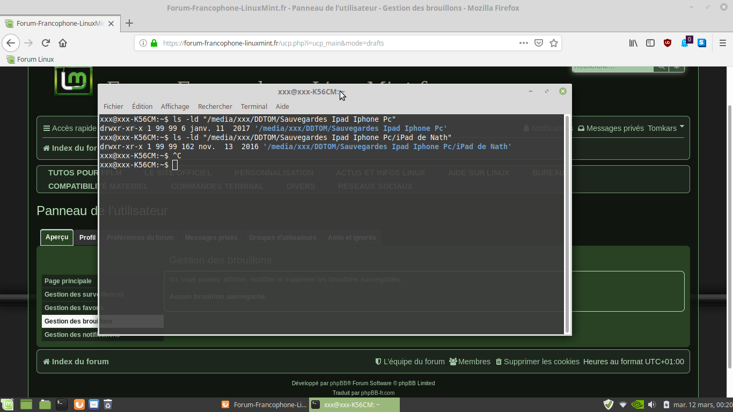Viewport: 733px width, 412px height.
Task: Save the page to Pocket
Action: pos(539,43)
